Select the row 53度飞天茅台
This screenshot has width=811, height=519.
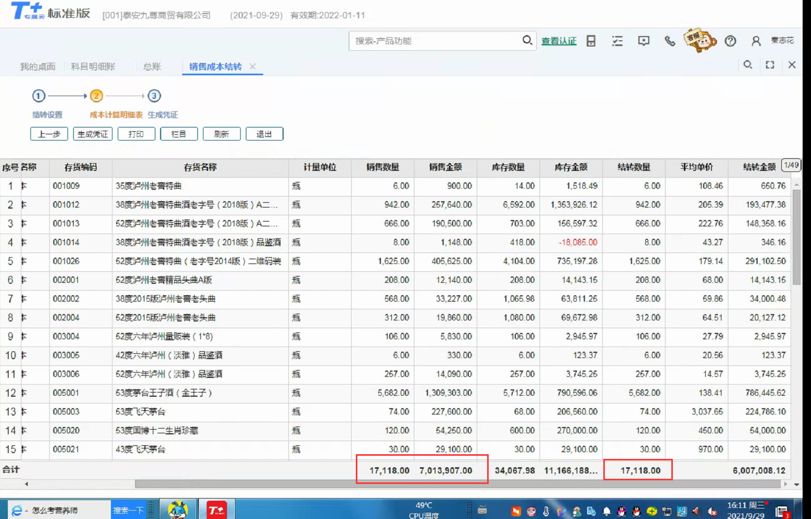point(395,412)
